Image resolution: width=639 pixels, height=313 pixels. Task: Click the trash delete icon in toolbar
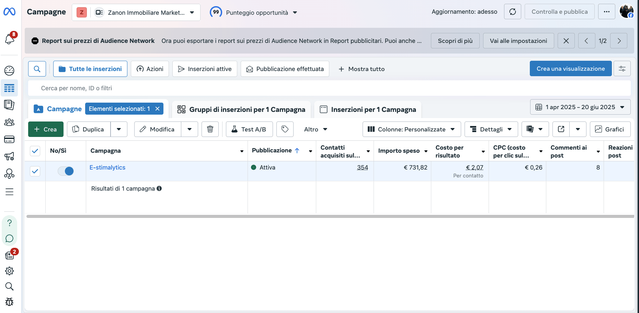(210, 129)
